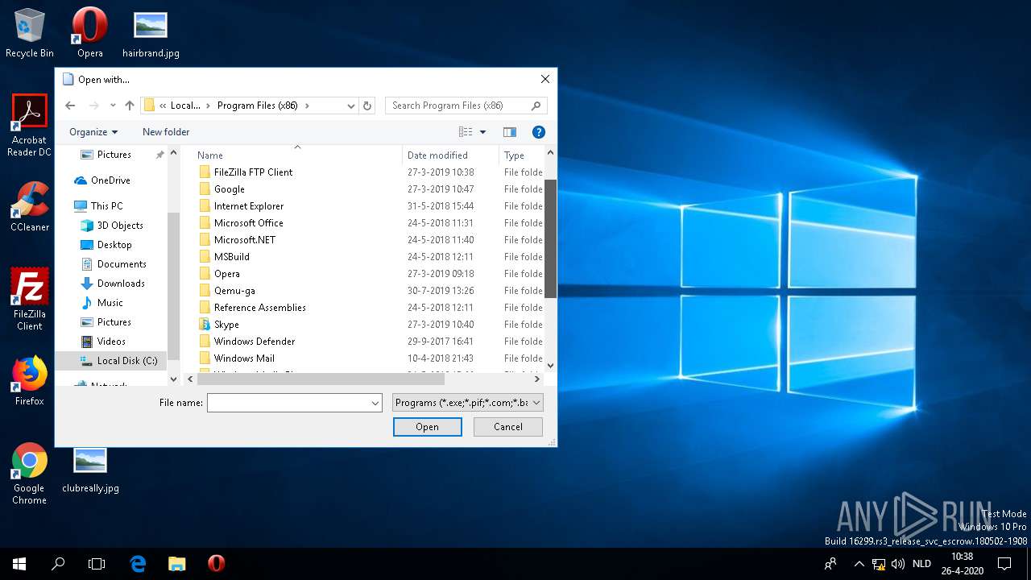Viewport: 1031px width, 580px height.
Task: Open Acrobat Reader DC desktop shortcut
Action: pos(30,126)
